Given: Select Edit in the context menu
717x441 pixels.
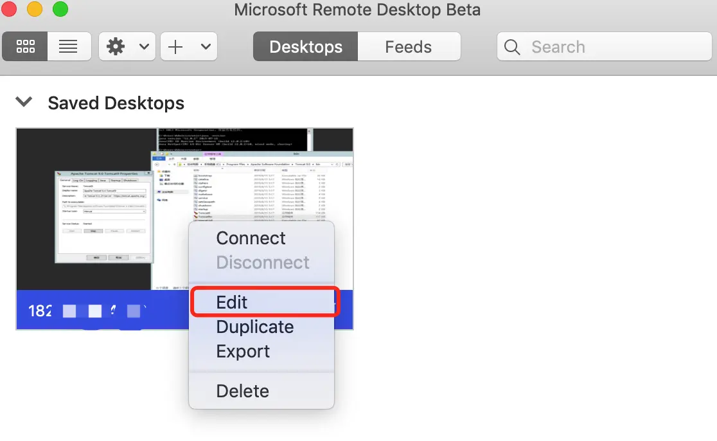Looking at the screenshot, I should tap(261, 302).
